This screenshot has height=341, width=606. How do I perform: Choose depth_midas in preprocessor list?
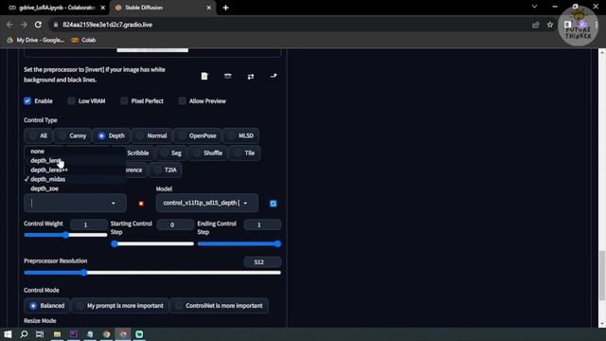(75, 179)
